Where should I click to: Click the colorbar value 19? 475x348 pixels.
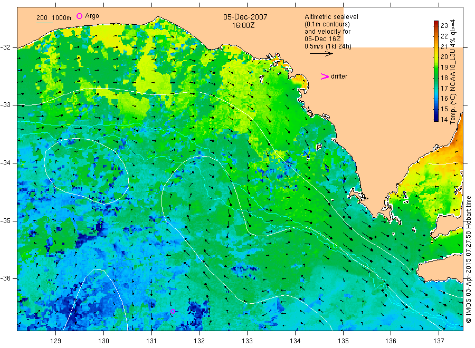tap(444, 67)
